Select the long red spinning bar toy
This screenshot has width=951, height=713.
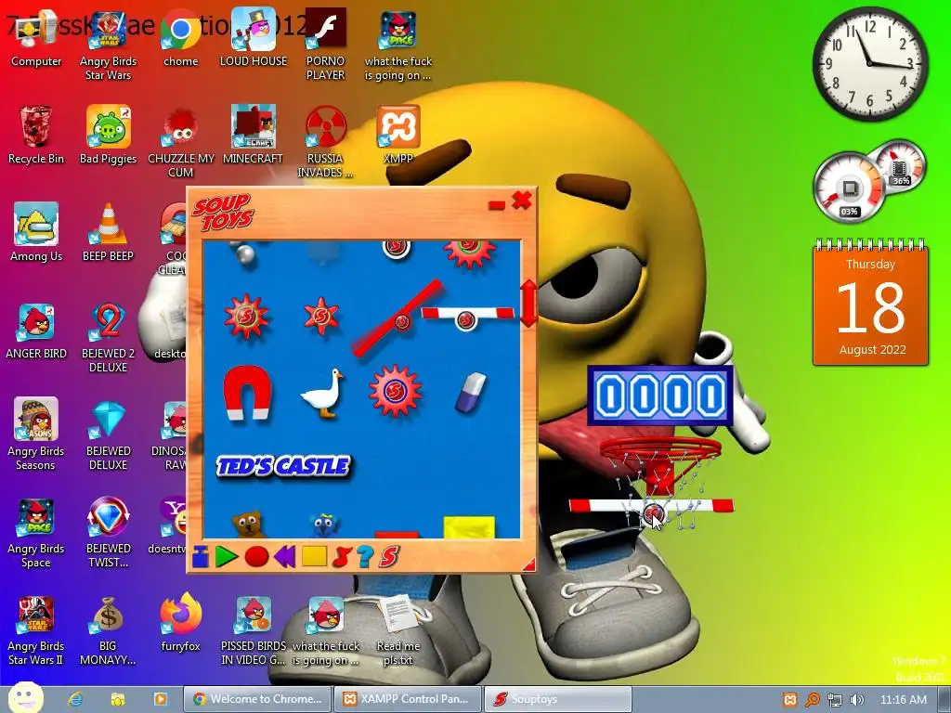point(397,318)
